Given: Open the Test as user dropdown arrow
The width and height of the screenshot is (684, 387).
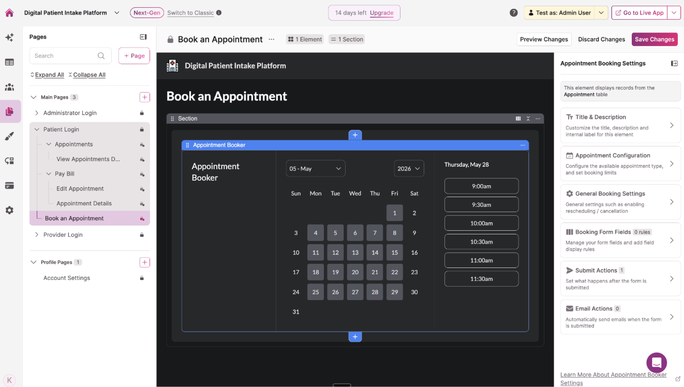Looking at the screenshot, I should point(601,13).
